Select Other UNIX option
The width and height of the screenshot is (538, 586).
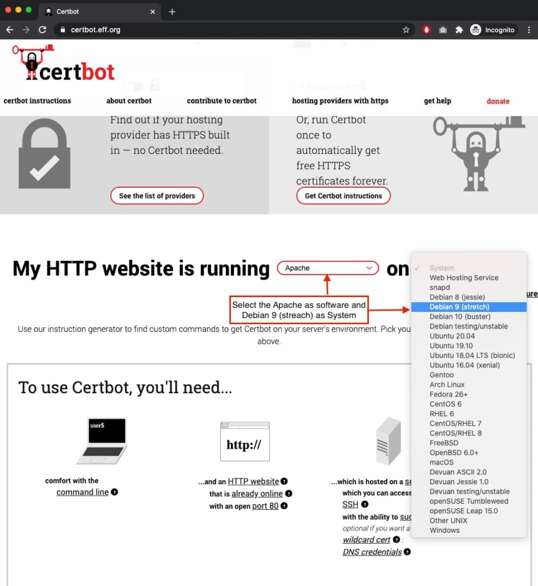pyautogui.click(x=469, y=521)
